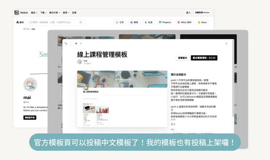Click the @mai handle text

pyautogui.click(x=26, y=102)
